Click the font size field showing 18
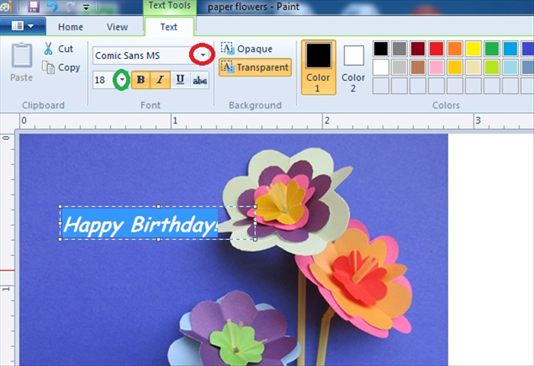Viewport: 534px width, 366px height. point(104,80)
